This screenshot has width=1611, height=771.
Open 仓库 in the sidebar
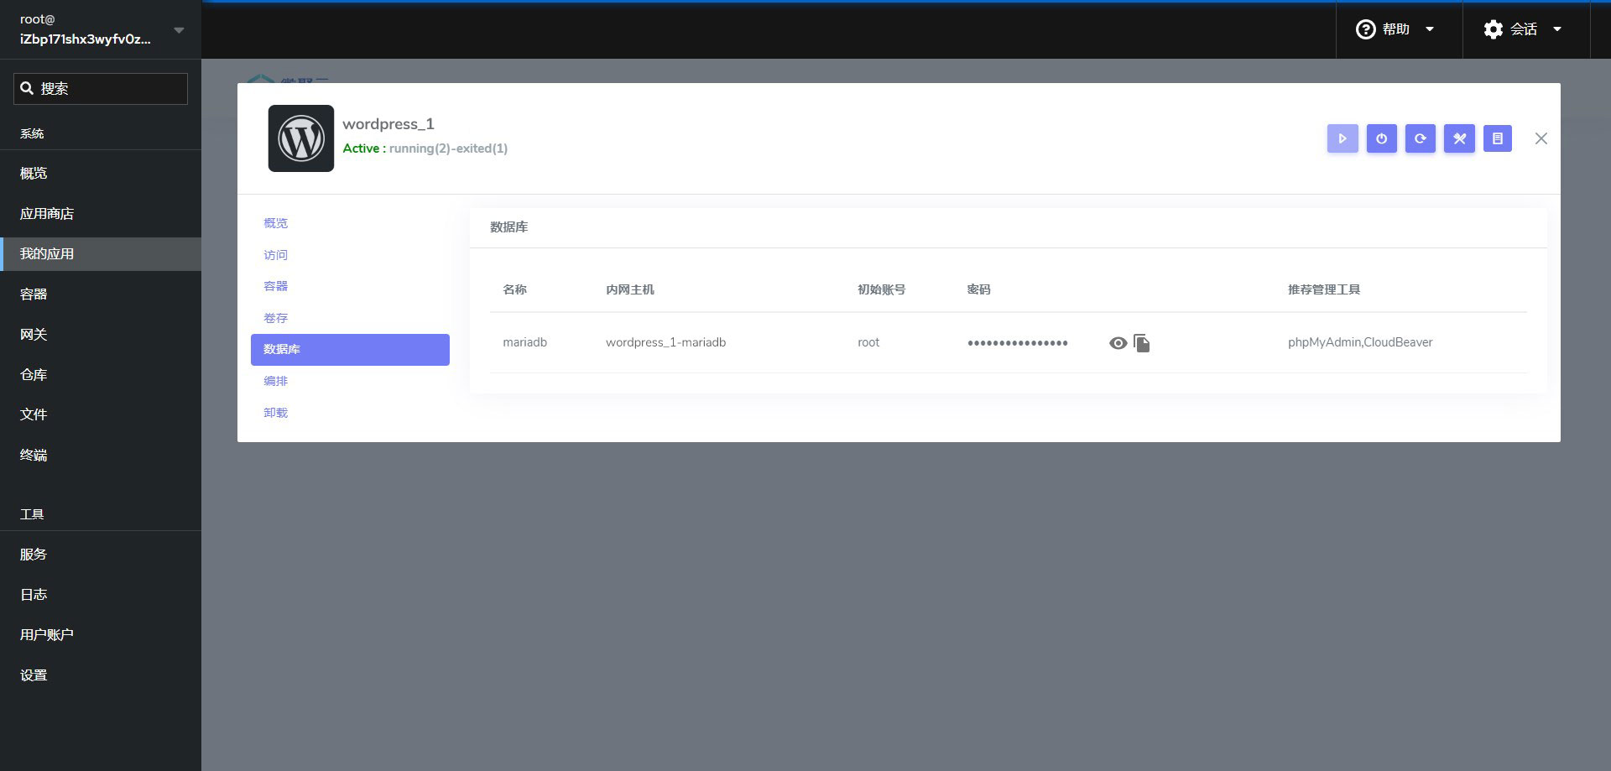pyautogui.click(x=101, y=375)
